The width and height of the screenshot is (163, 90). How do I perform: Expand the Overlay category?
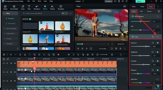[10, 39]
